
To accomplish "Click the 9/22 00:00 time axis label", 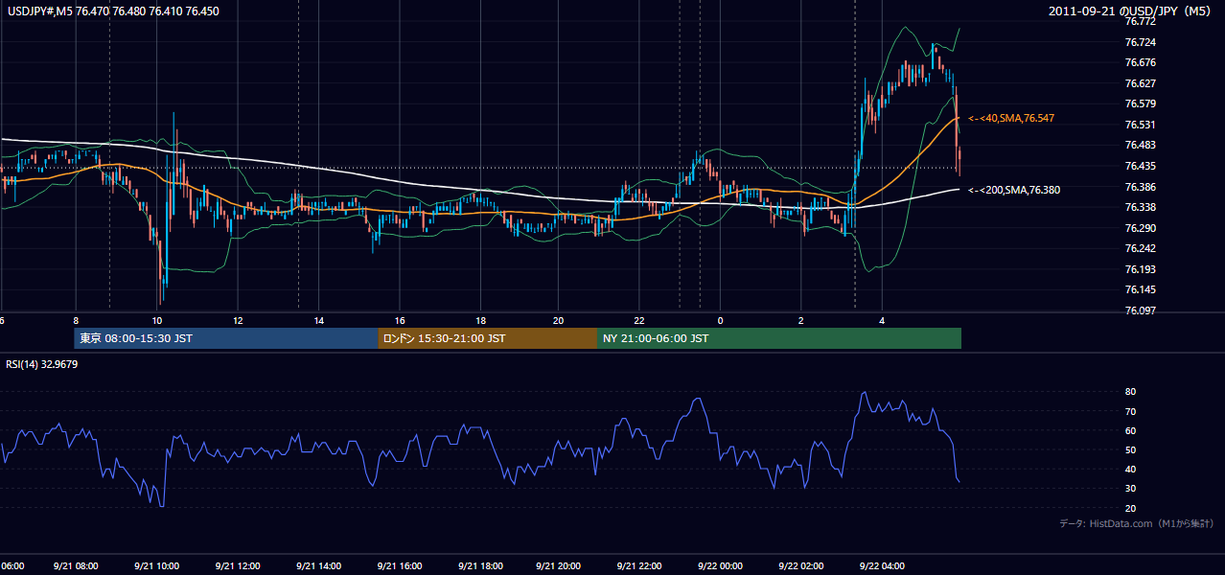I will tap(719, 566).
